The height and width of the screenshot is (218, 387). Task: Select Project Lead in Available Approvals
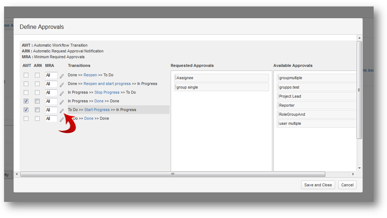pyautogui.click(x=316, y=96)
